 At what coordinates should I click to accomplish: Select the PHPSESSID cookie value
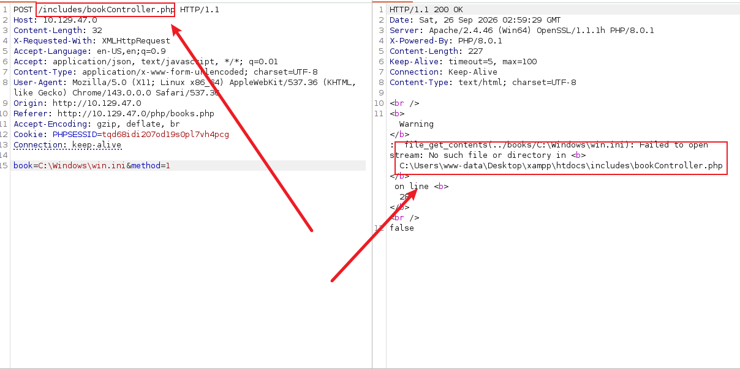coord(165,135)
